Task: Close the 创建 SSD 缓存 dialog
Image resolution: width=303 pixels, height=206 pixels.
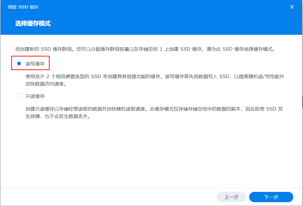Action: pyautogui.click(x=292, y=7)
